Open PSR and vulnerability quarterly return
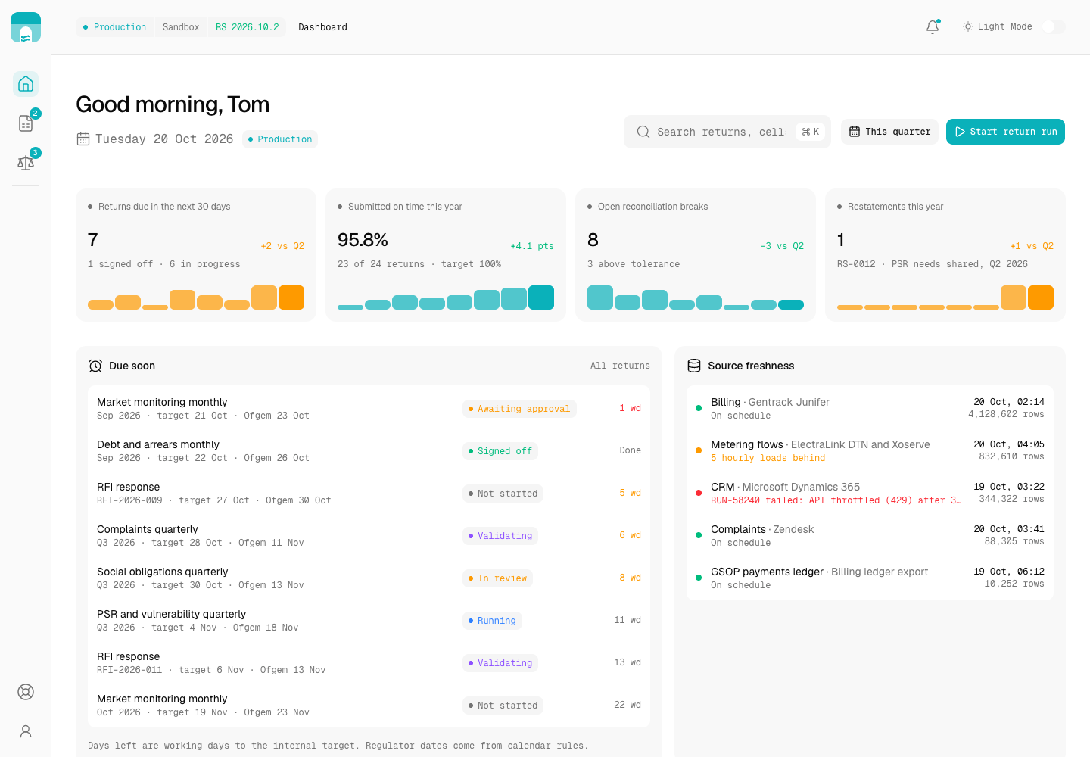1090x757 pixels. [x=369, y=620]
